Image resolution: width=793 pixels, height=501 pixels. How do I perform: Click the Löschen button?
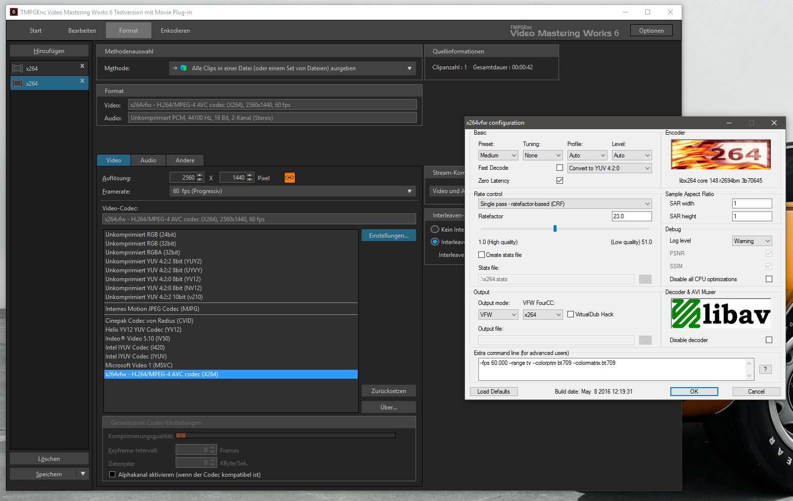coord(49,459)
